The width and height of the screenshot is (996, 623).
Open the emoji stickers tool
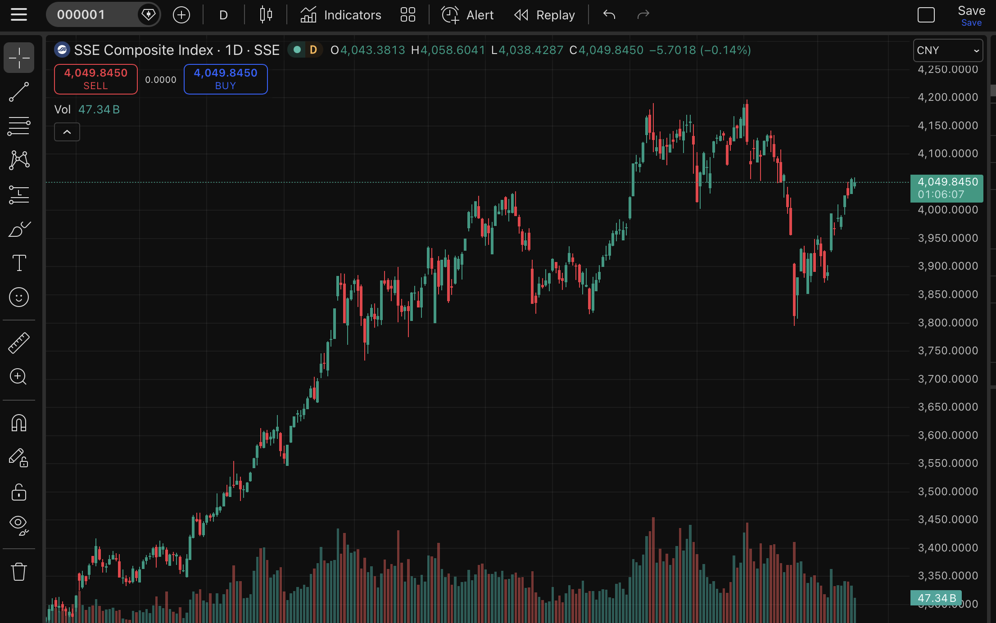point(19,297)
